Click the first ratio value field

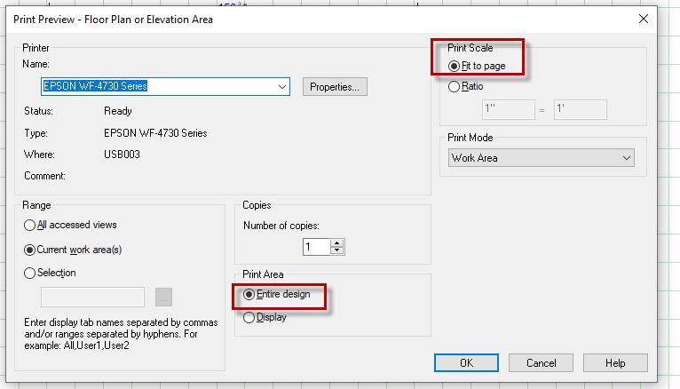[508, 110]
